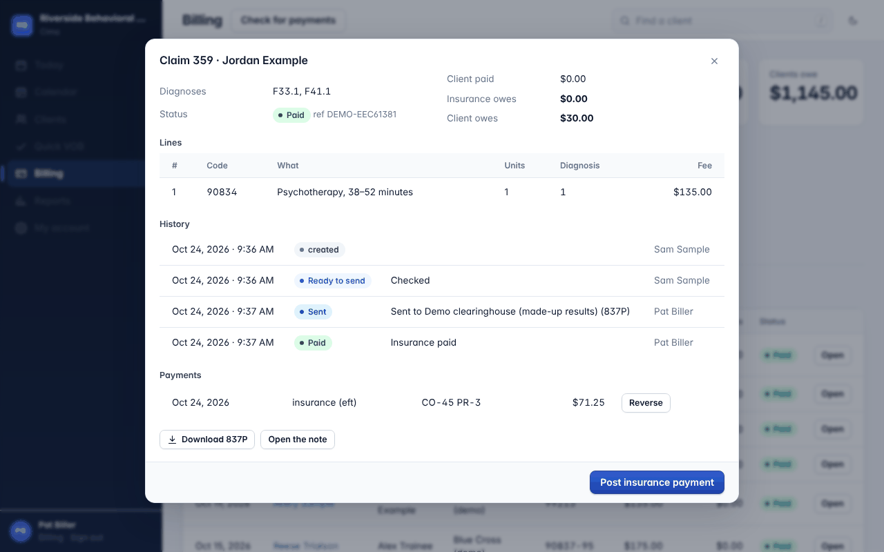Click adjustment codes CO-45 PR-3

tap(451, 402)
